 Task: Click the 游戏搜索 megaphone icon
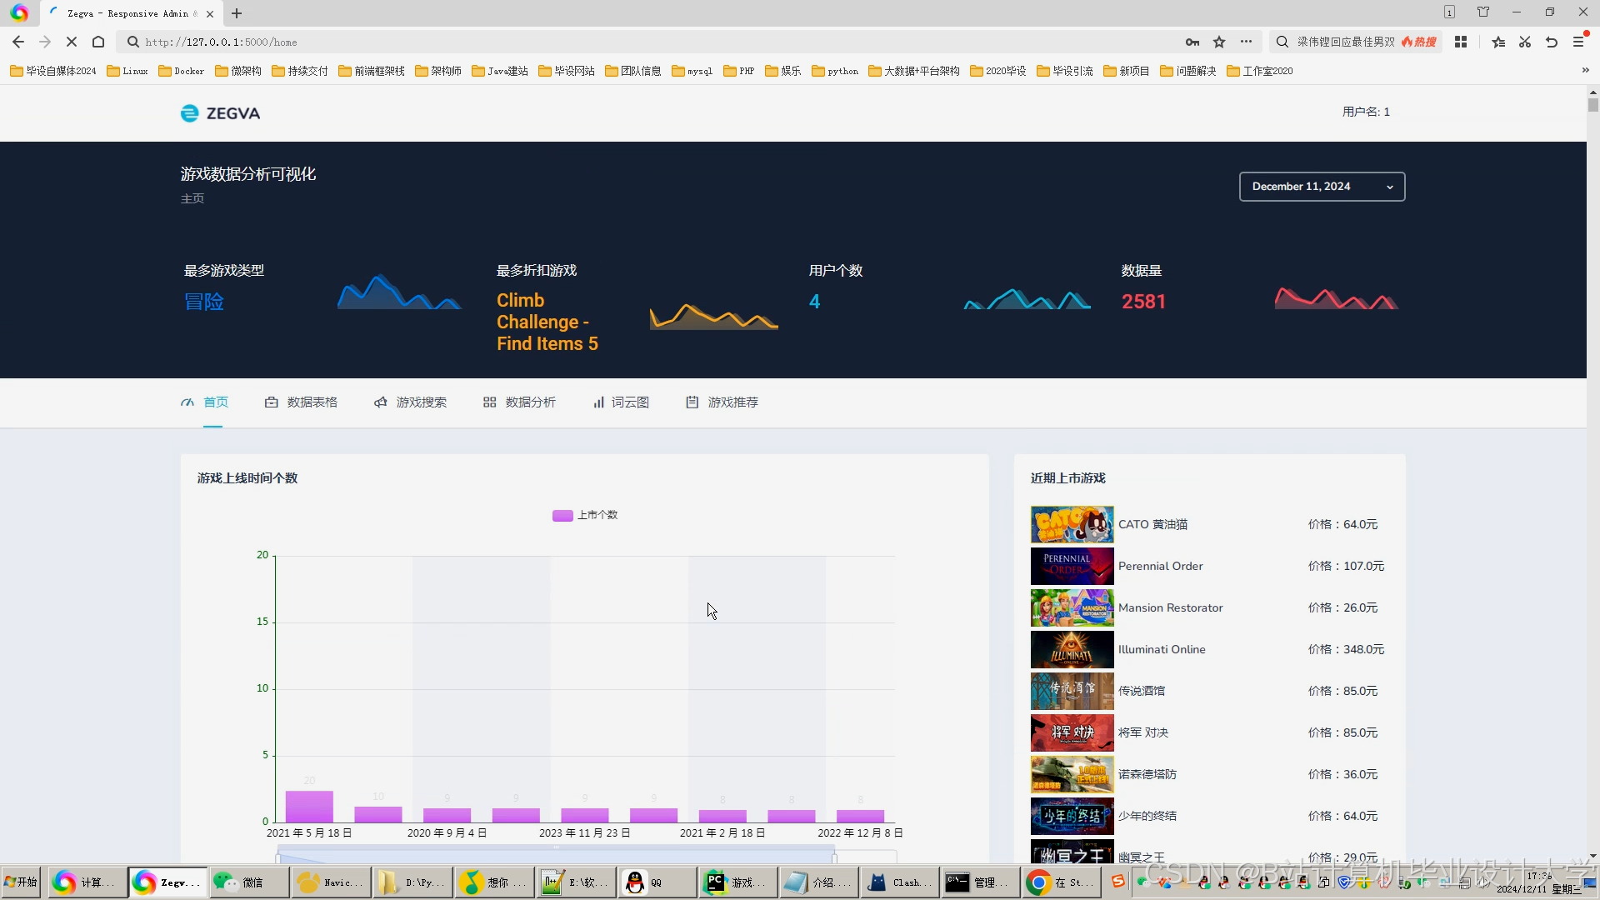(x=380, y=402)
